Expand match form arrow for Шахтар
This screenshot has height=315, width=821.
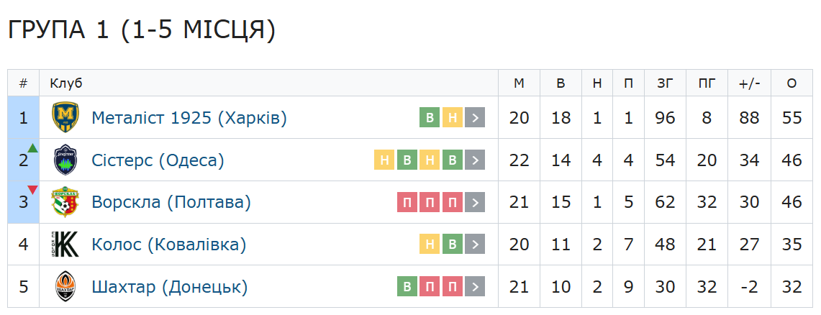pyautogui.click(x=475, y=288)
